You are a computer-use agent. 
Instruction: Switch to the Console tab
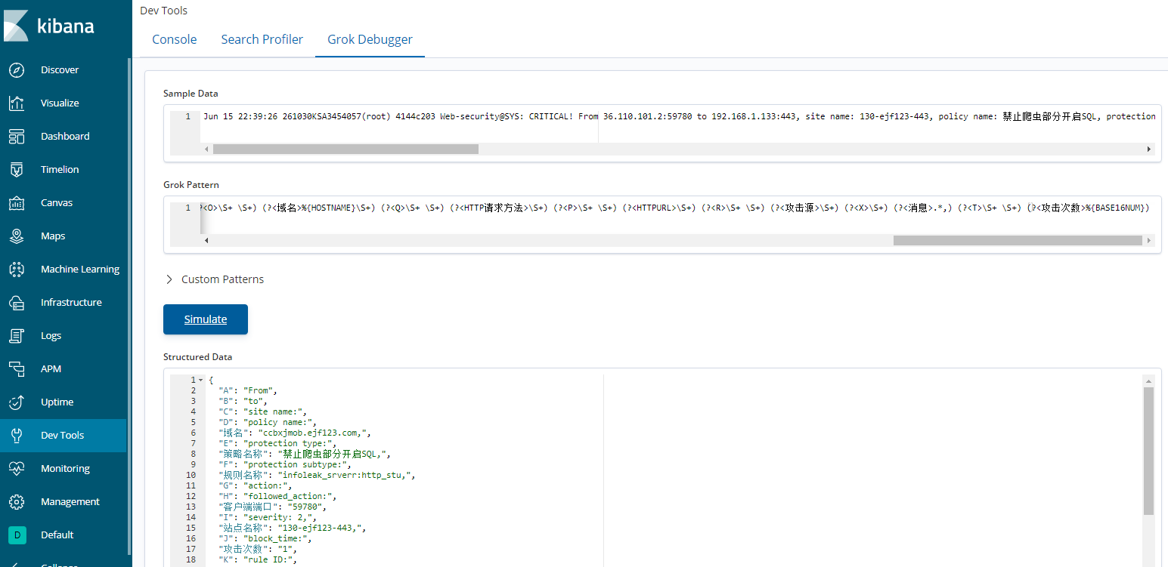point(175,39)
